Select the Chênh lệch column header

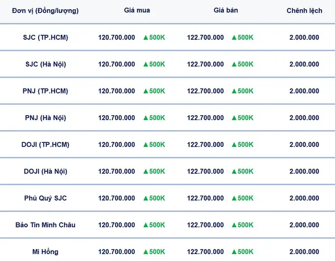click(x=305, y=10)
